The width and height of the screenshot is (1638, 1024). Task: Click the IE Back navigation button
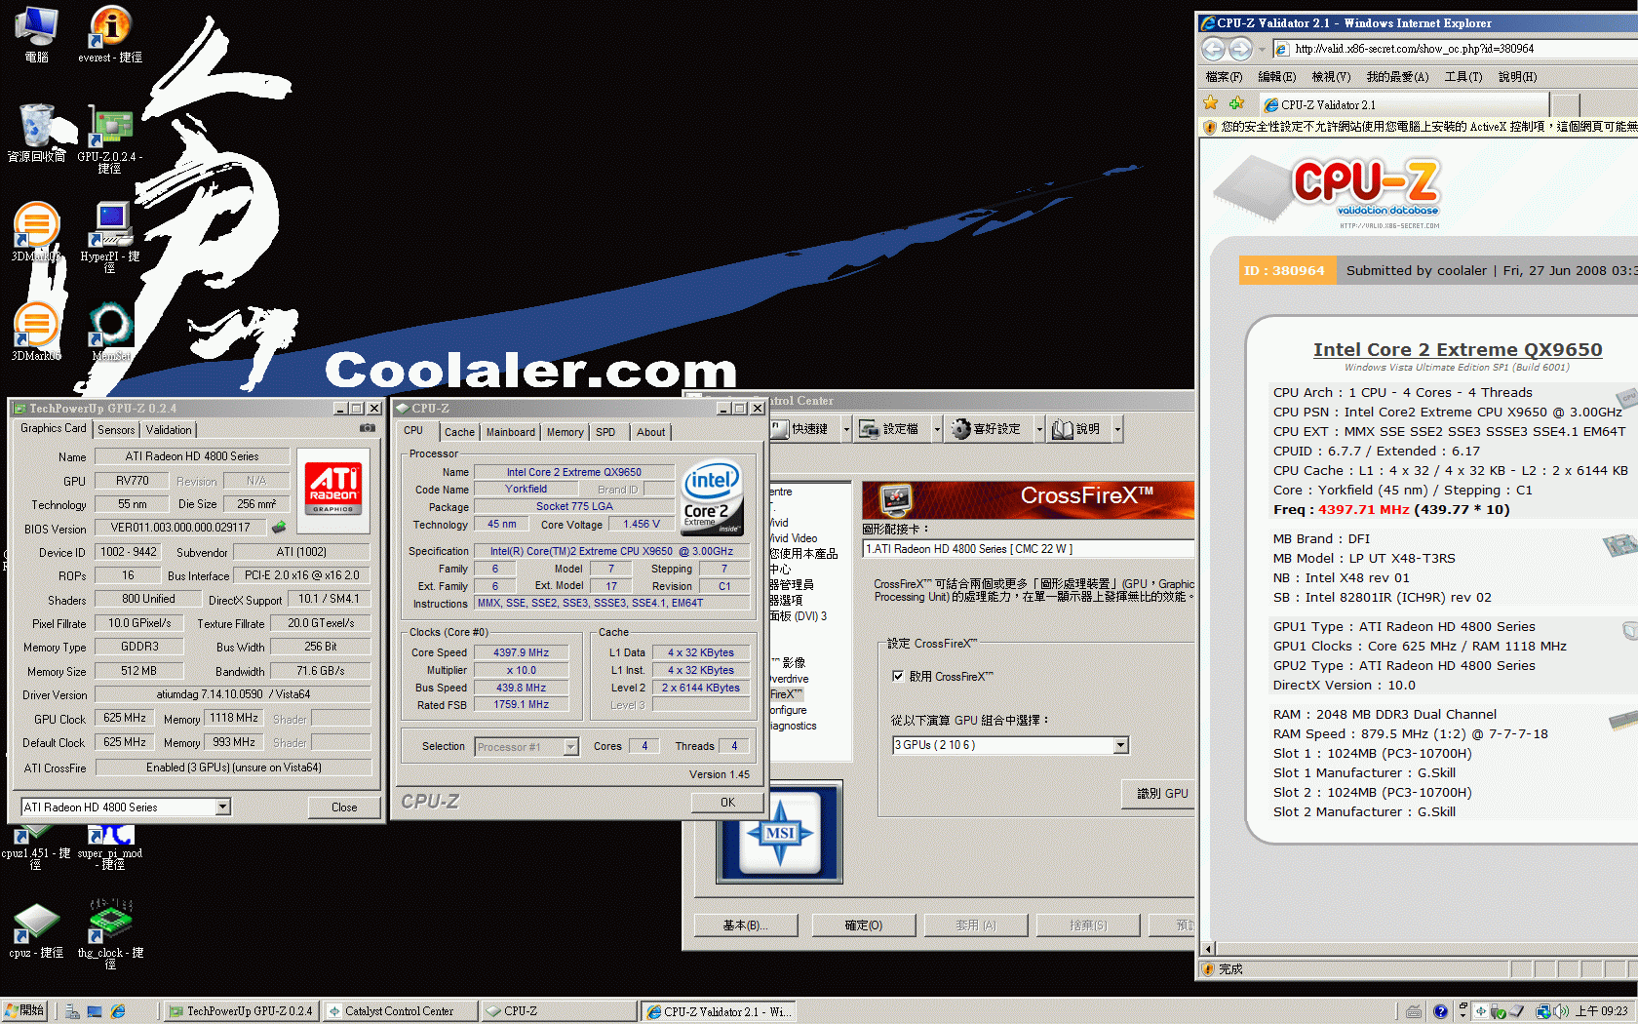pos(1213,49)
